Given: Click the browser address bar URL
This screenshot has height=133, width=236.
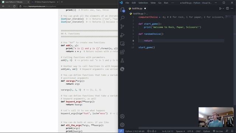Looking at the screenshot, I should [39, 6].
